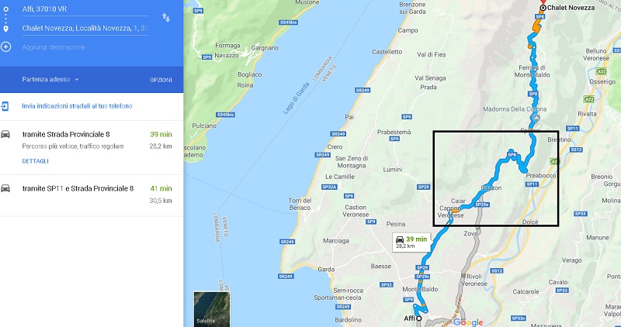The image size is (621, 327).
Task: Click the Madonna Della Corona landmark icon
Action: tap(536, 118)
